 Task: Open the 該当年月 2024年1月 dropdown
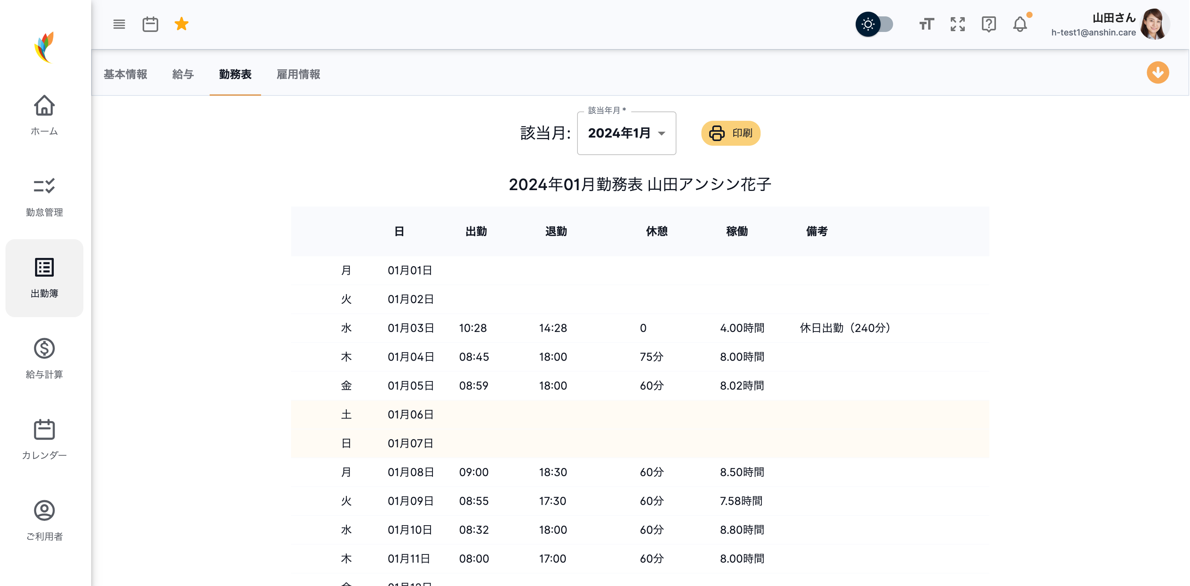(627, 133)
